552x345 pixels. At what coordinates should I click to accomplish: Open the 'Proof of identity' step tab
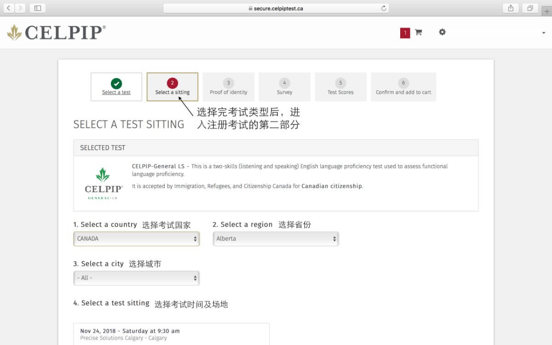[x=229, y=86]
